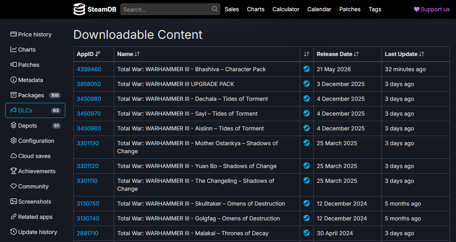The width and height of the screenshot is (456, 242).
Task: Click the SteamDB logo icon
Action: 79,9
